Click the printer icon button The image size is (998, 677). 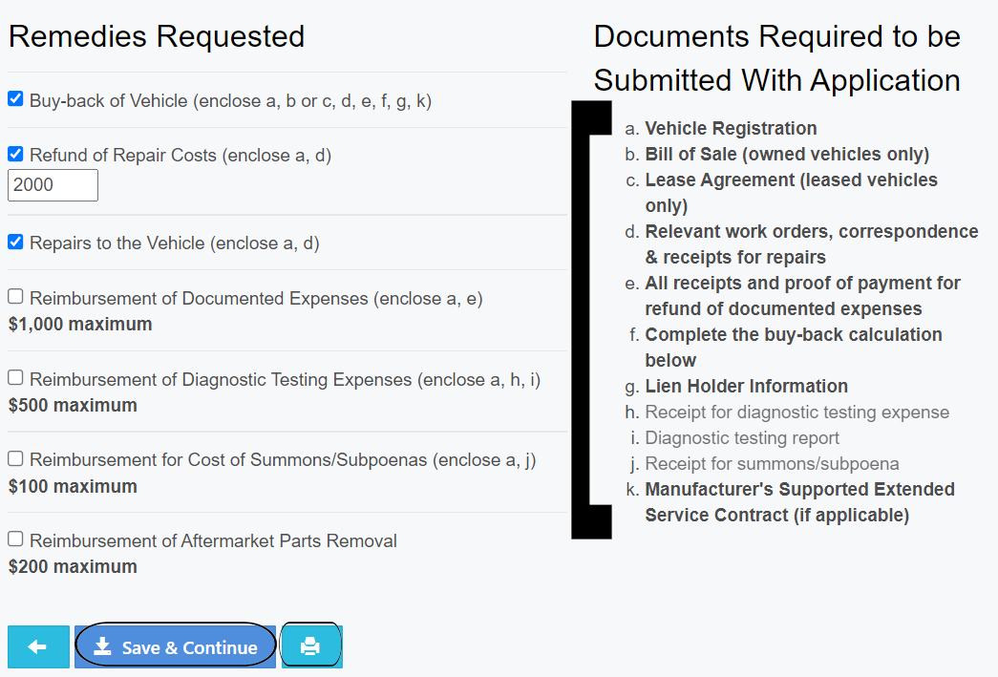point(310,647)
